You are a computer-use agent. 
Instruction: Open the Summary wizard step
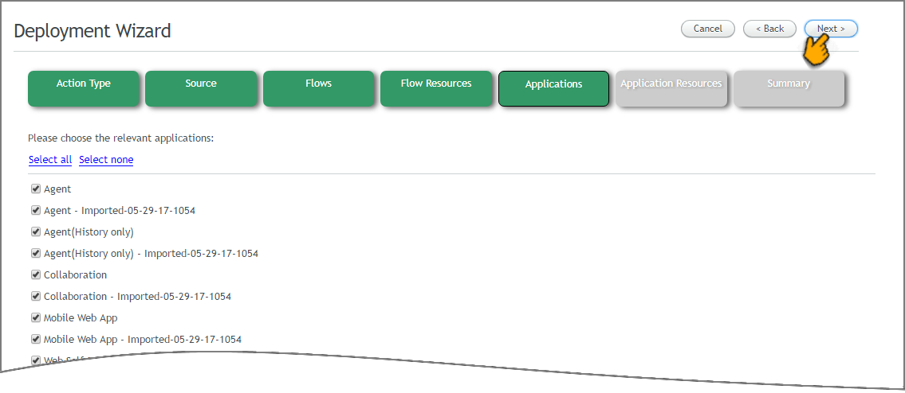[789, 88]
